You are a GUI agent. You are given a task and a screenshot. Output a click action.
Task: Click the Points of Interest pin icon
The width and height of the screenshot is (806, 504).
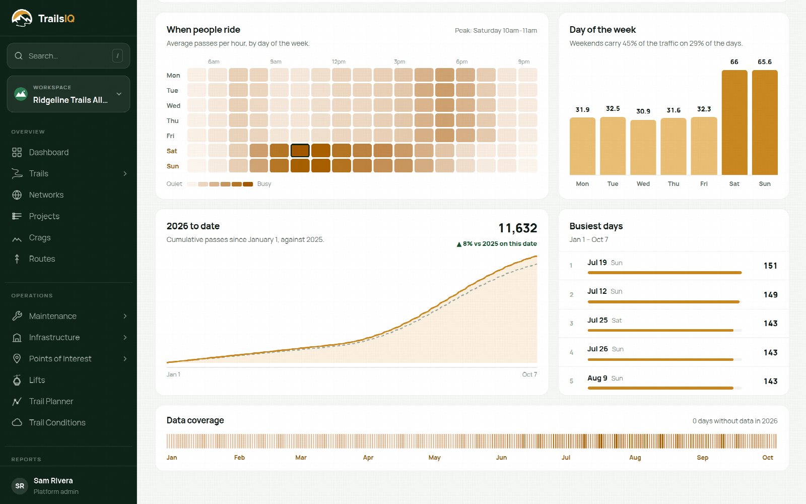tap(17, 358)
